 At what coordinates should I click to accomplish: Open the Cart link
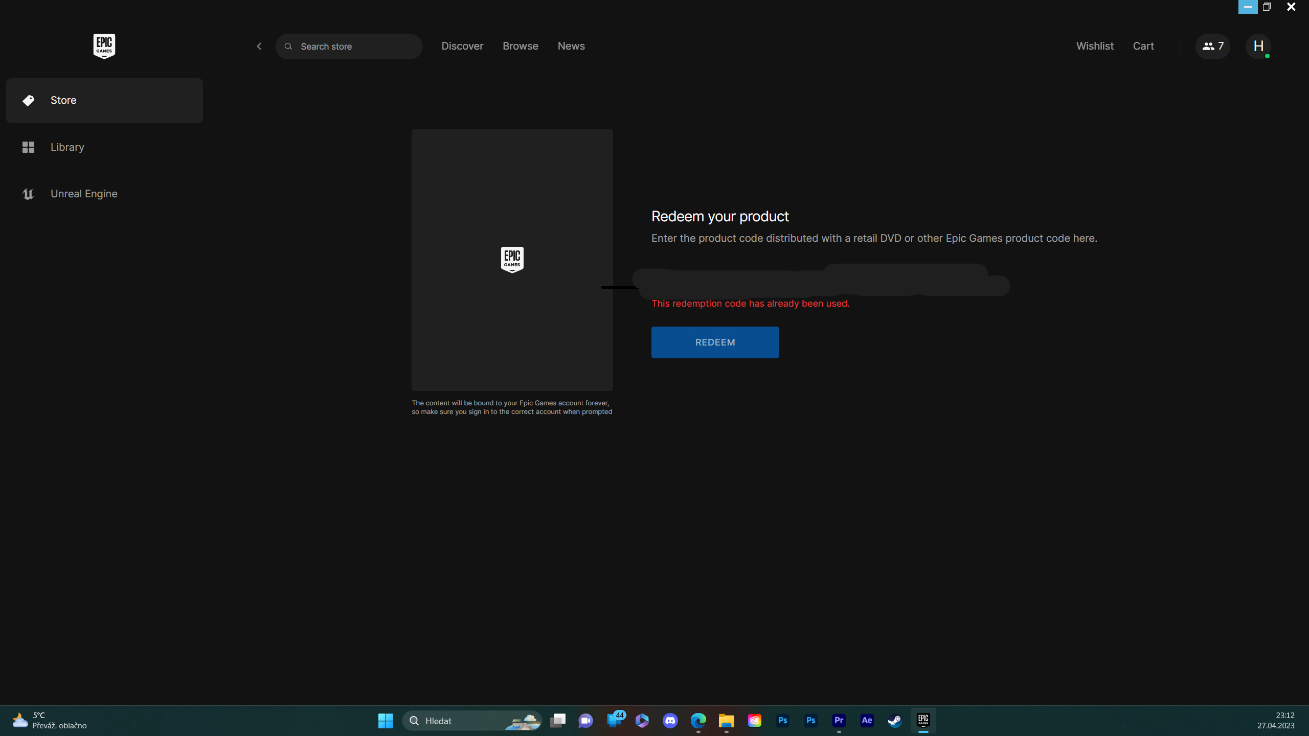1143,46
